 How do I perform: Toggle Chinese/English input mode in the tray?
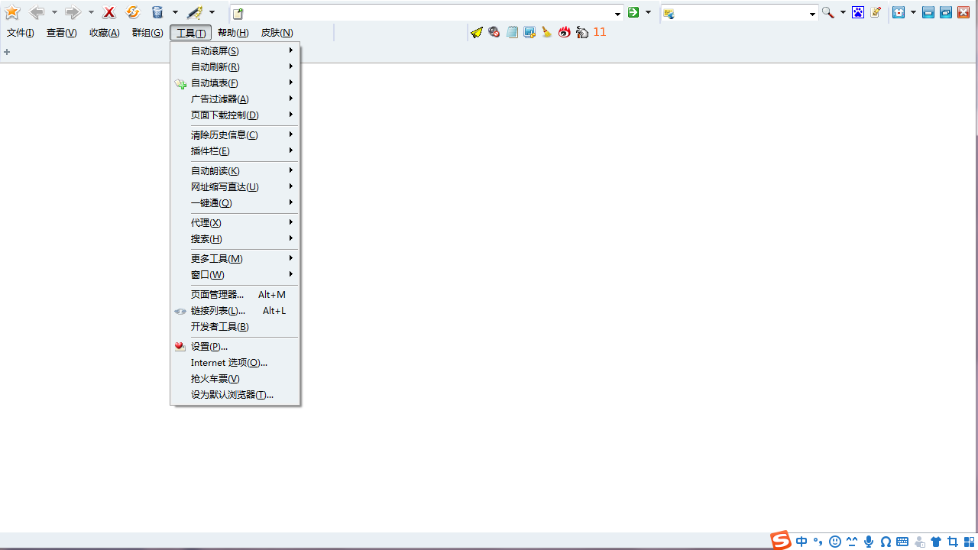point(802,542)
